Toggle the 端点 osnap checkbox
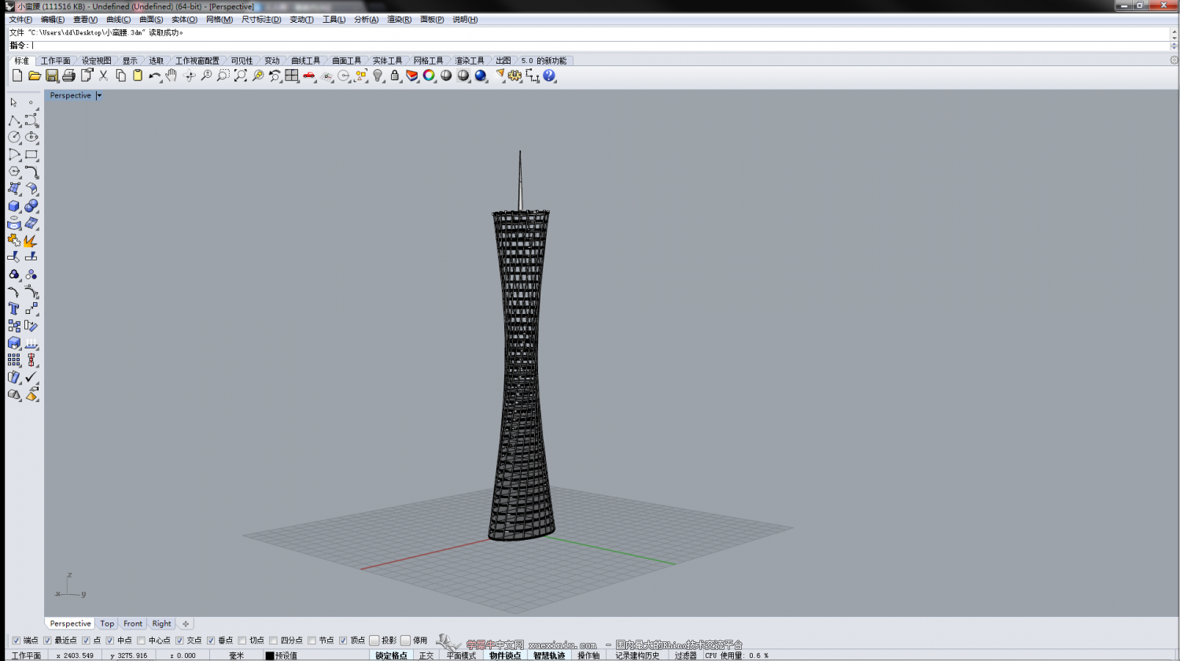 (x=17, y=641)
